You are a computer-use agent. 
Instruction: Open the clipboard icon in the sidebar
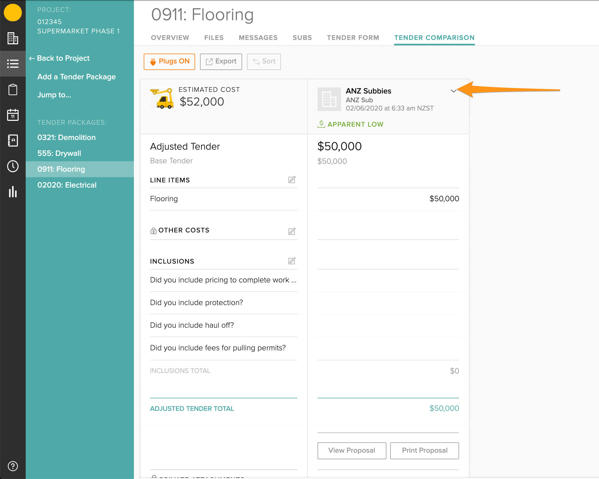13,89
